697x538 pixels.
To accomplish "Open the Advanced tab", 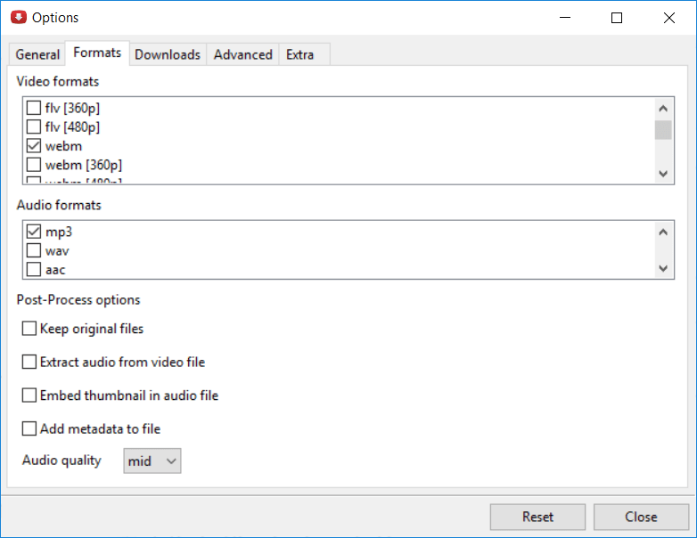I will [x=242, y=54].
